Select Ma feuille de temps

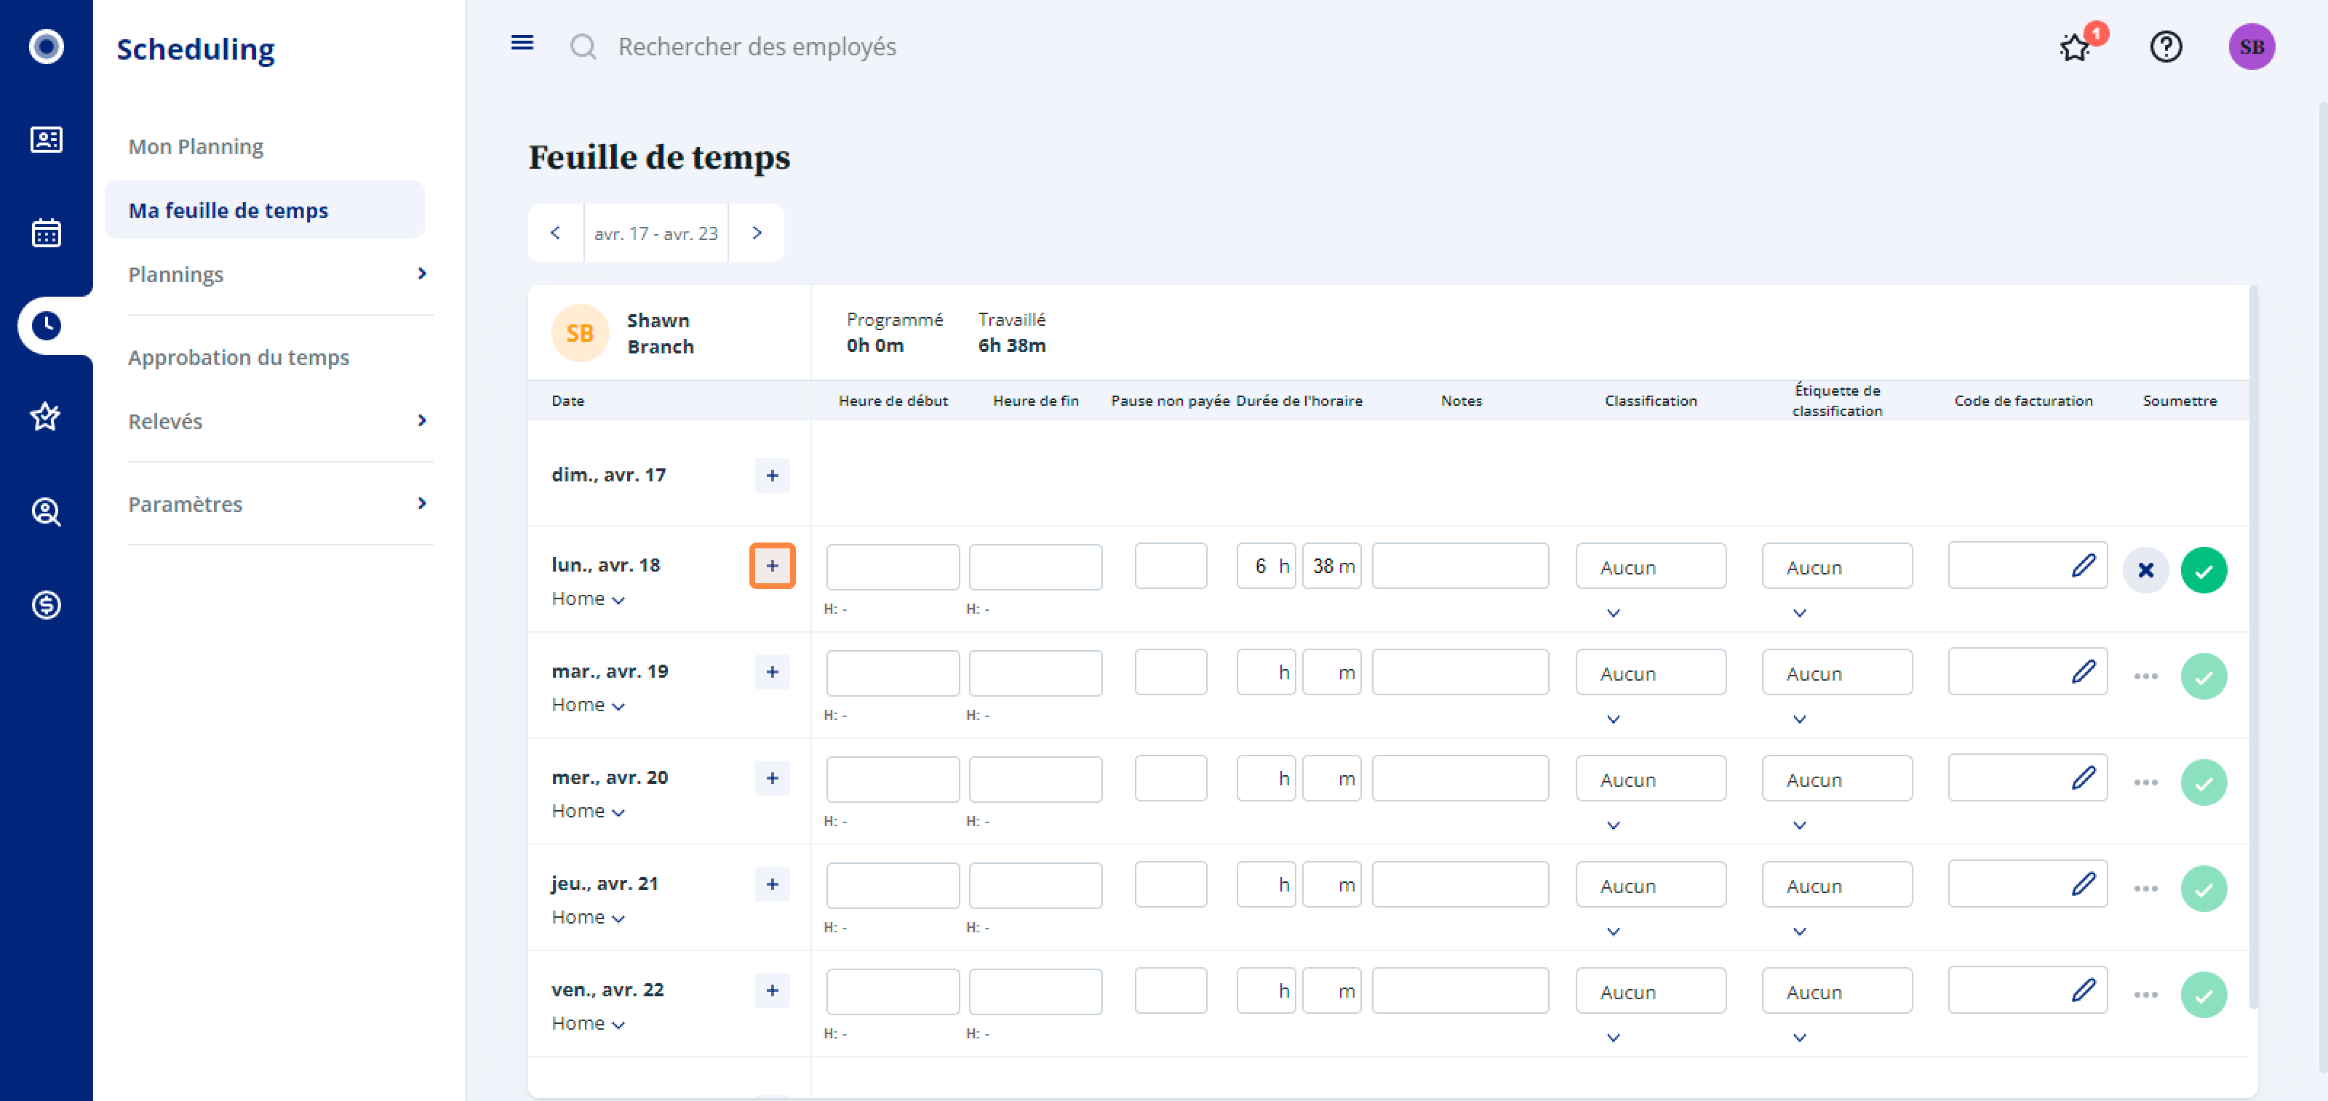[x=264, y=209]
